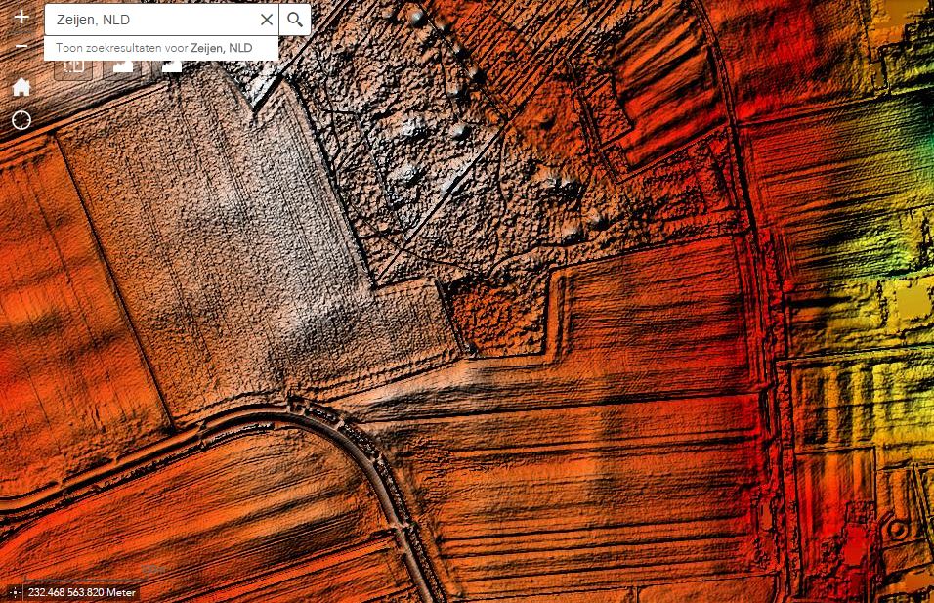Run the search with the magnifier
The width and height of the screenshot is (934, 603).
click(295, 20)
